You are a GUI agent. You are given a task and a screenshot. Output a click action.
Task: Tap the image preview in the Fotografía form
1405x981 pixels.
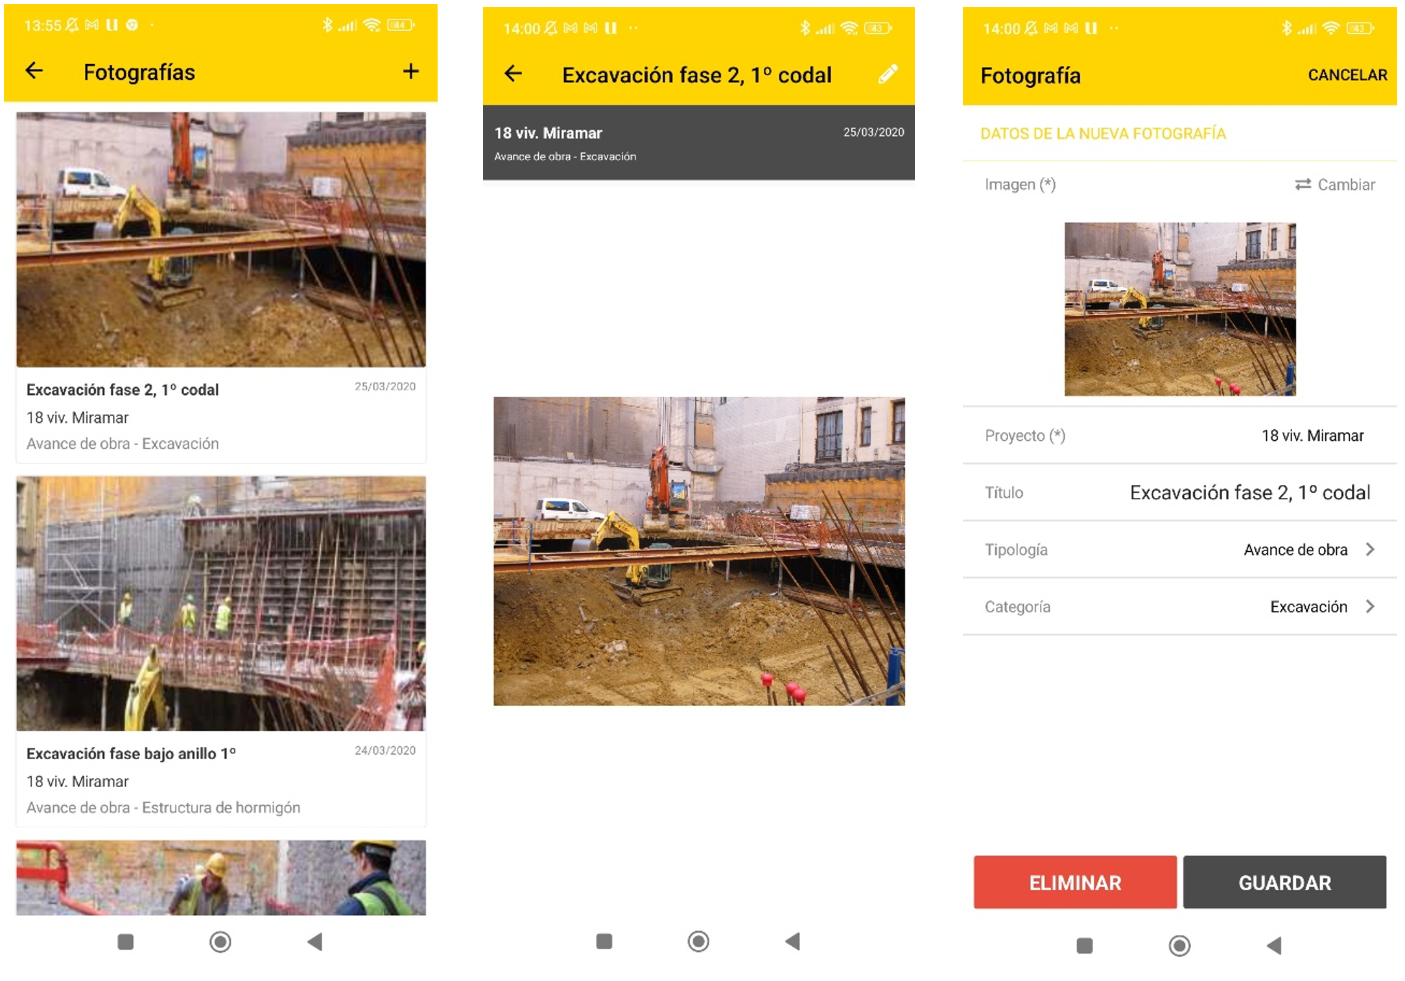point(1179,309)
